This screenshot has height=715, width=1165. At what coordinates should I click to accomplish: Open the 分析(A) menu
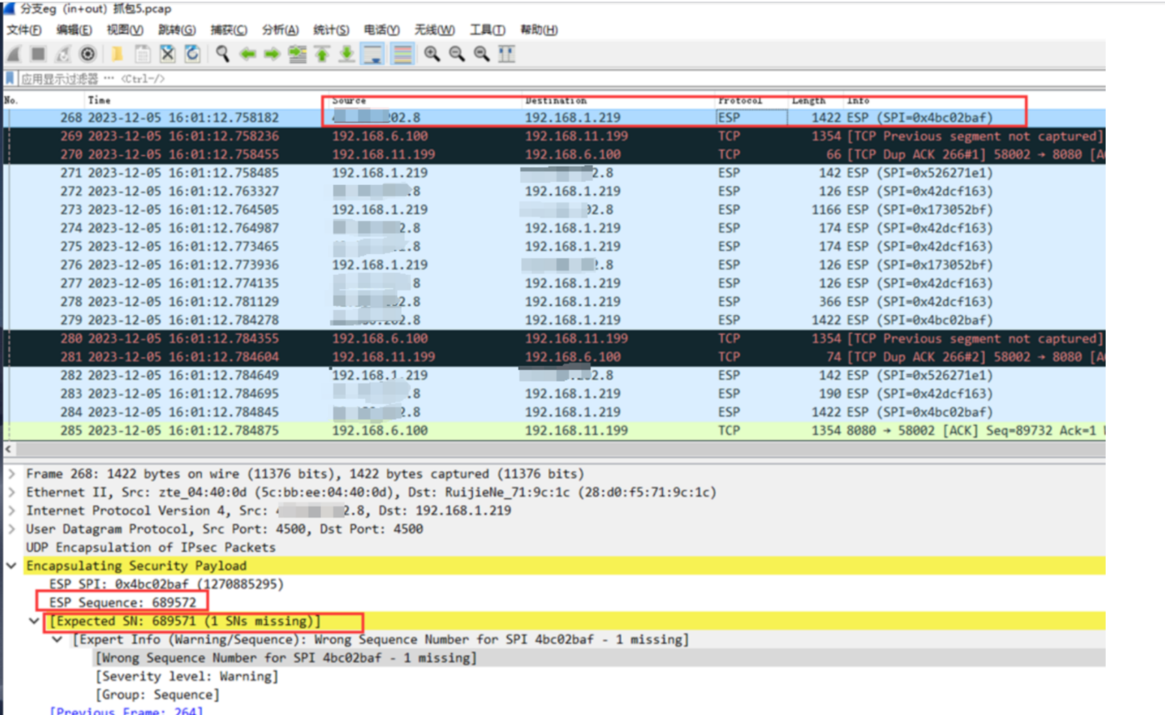coord(279,30)
